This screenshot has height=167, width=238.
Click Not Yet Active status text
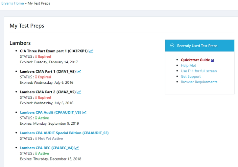(x=50, y=138)
